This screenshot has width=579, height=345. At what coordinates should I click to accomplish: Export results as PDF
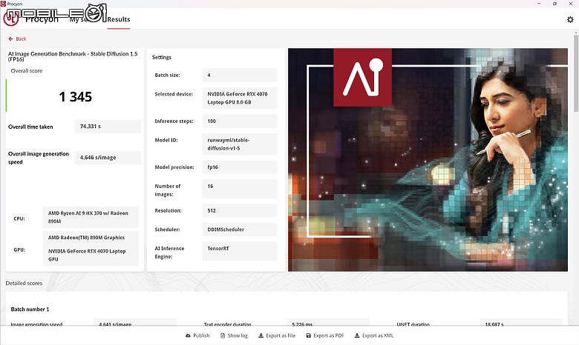click(x=325, y=335)
